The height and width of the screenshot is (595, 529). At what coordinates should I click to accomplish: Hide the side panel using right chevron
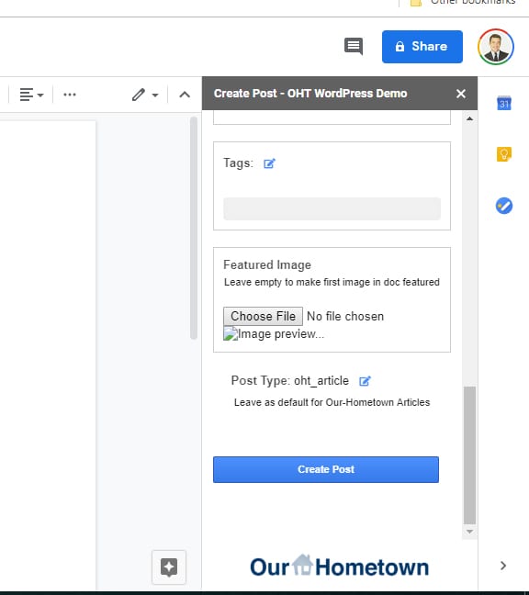pos(503,566)
